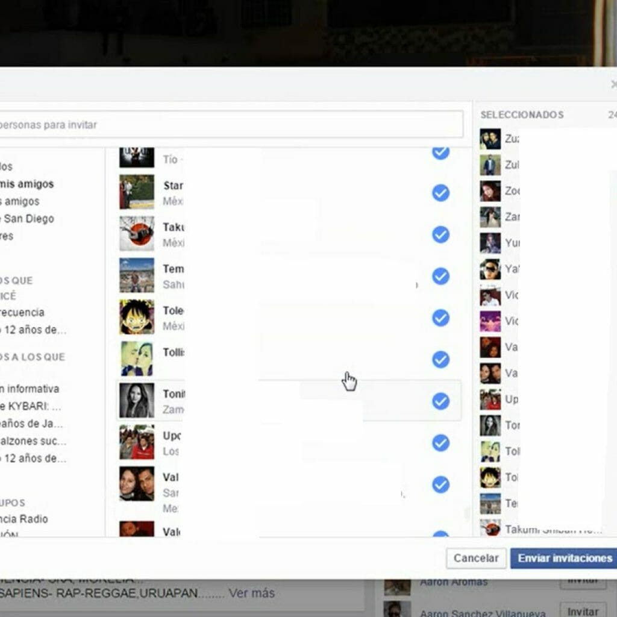Viewport: 617px width, 617px height.
Task: Click Zoc's red-haired avatar in Seleccionados
Action: [x=490, y=191]
